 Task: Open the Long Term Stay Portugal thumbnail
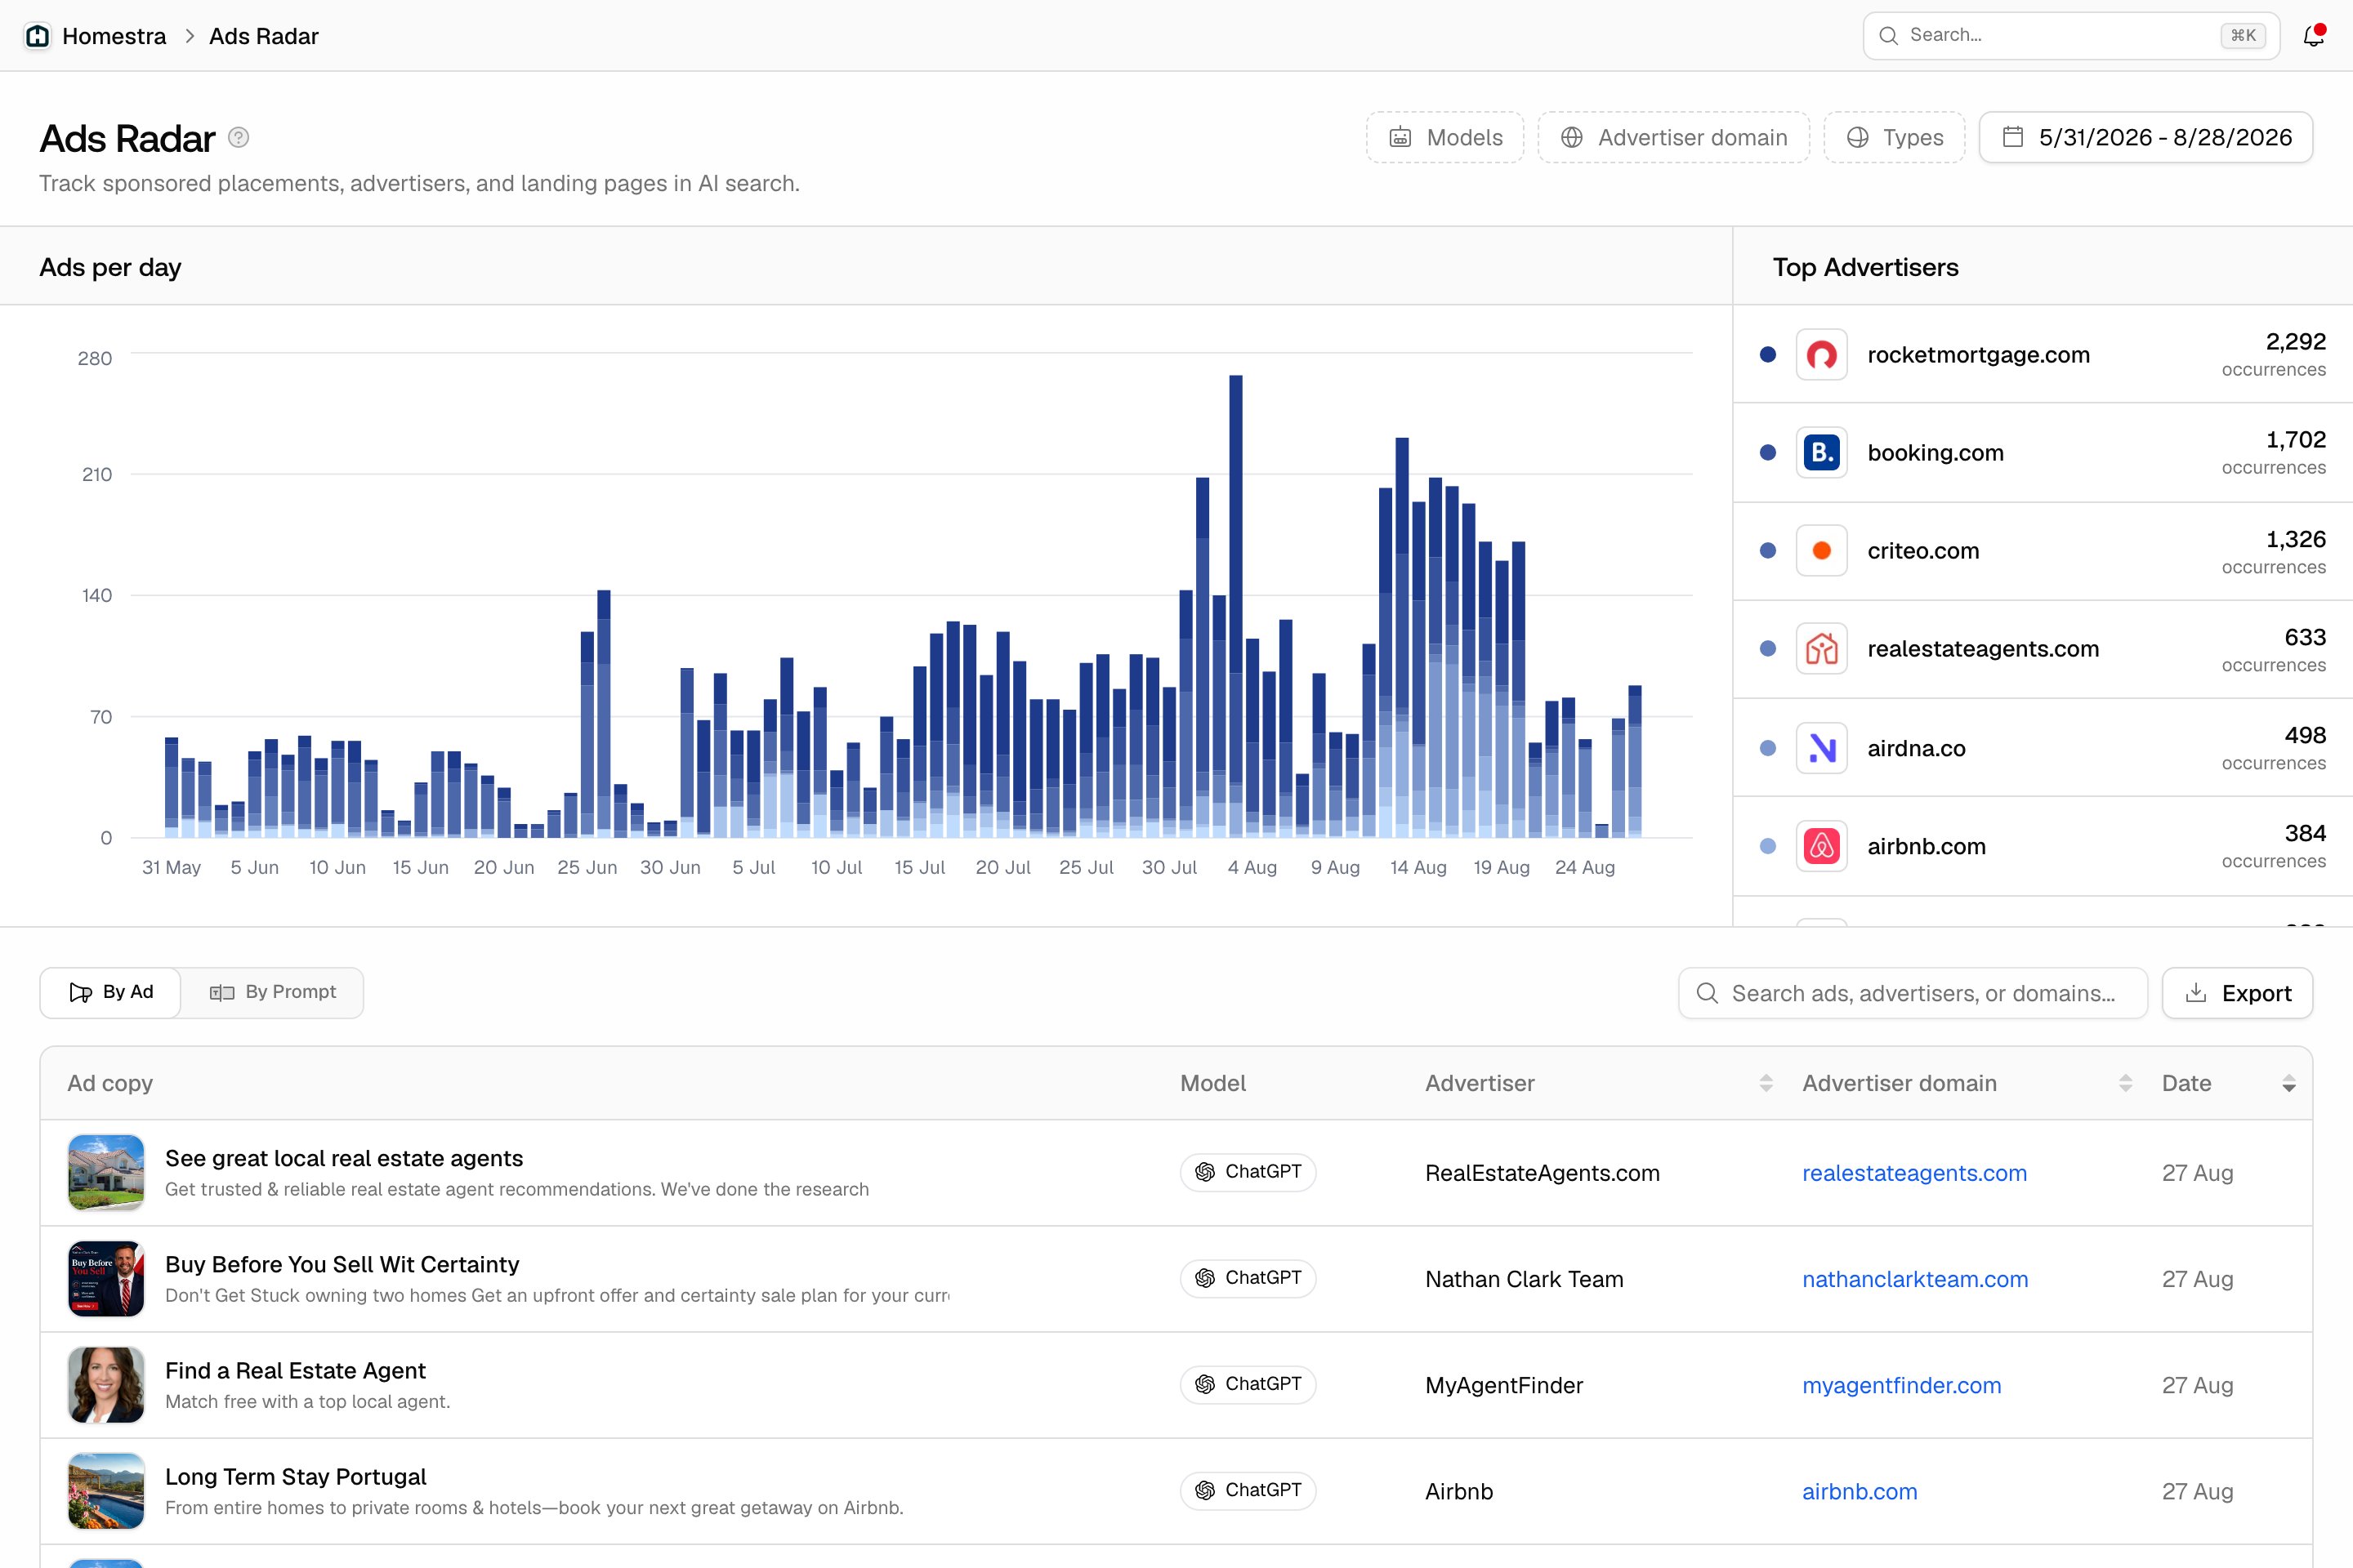click(x=106, y=1490)
